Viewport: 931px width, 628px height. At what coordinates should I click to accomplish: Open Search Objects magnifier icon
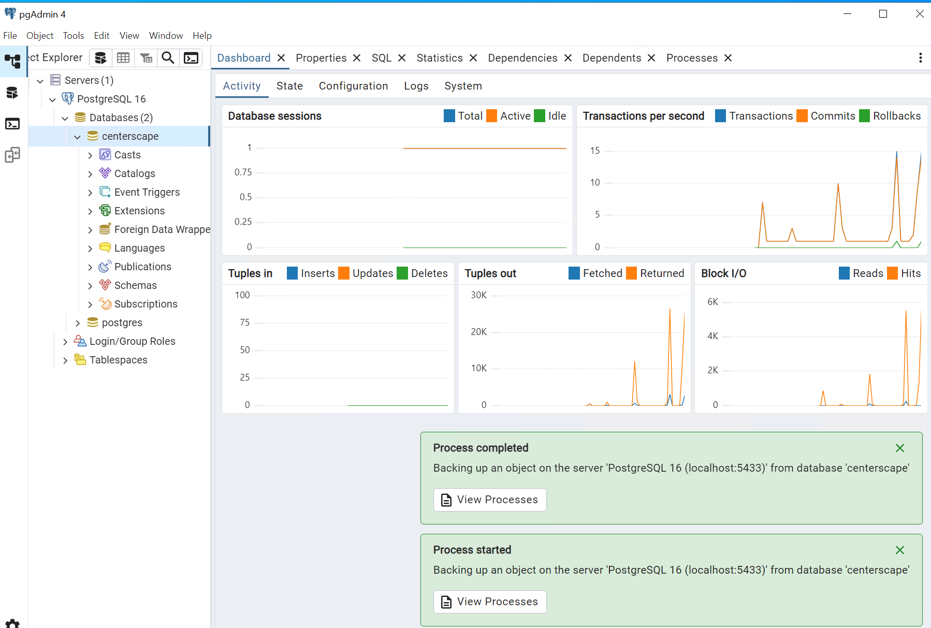point(168,58)
